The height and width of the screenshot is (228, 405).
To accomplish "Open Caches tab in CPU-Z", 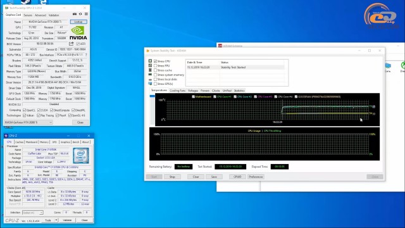I will [19, 142].
